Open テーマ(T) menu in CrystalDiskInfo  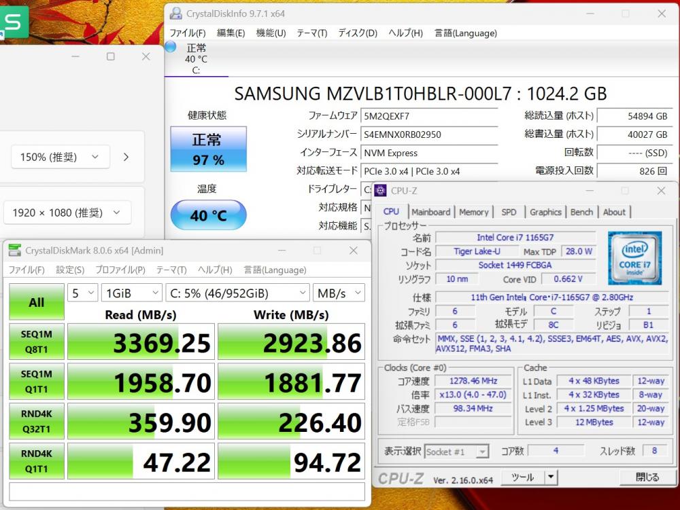pos(312,33)
